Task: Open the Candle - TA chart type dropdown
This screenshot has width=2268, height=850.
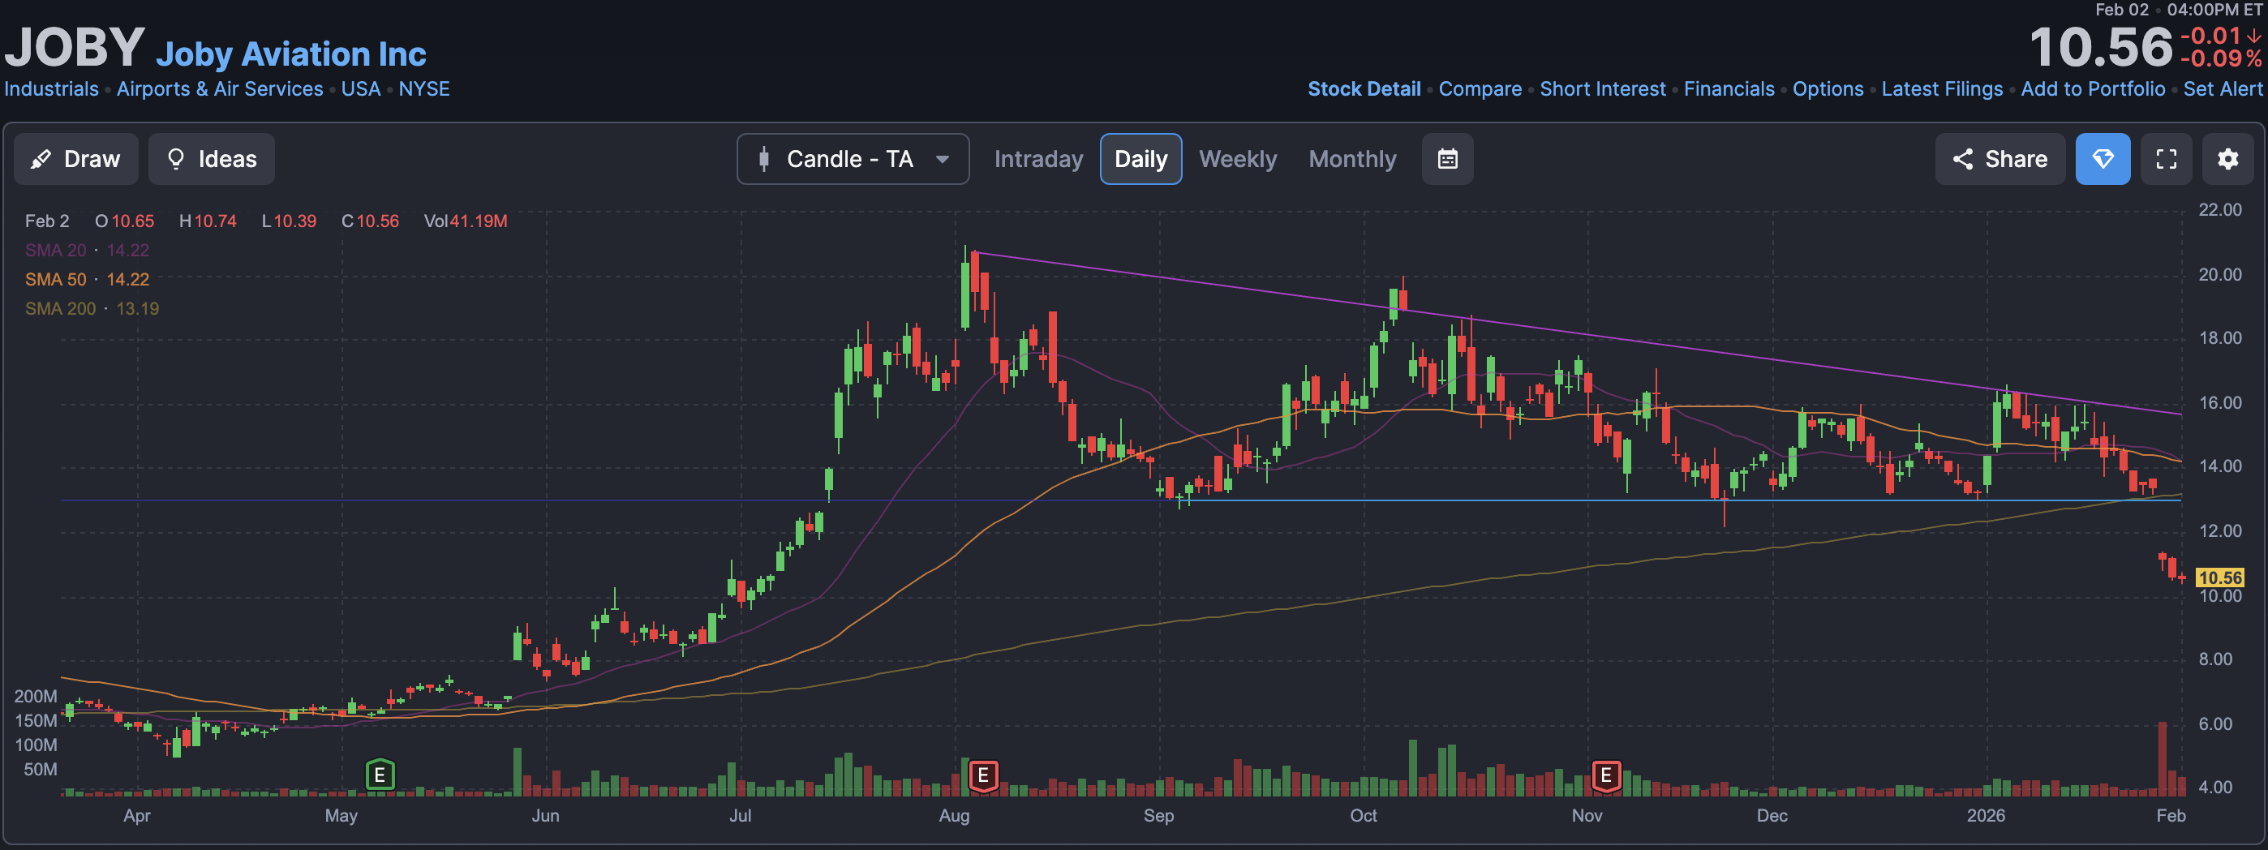Action: 853,159
